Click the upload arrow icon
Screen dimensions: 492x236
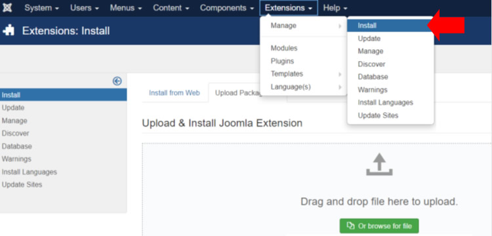click(379, 165)
